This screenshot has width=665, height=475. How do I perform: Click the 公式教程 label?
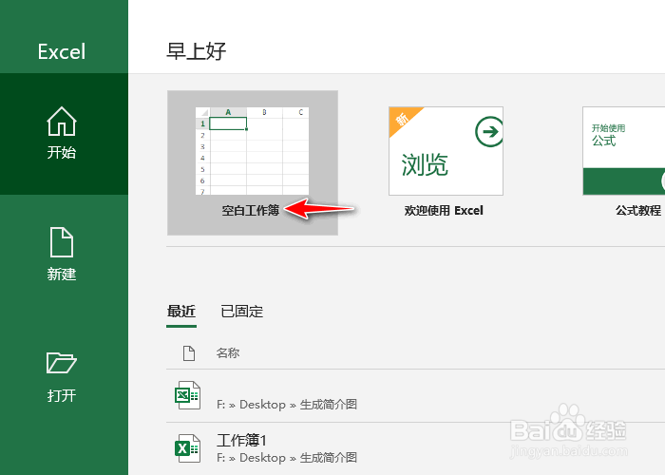(638, 210)
